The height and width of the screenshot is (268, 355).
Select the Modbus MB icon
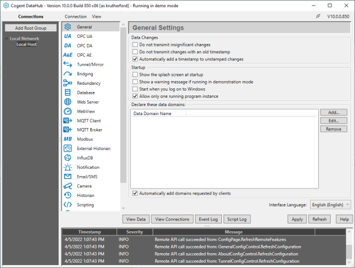pyautogui.click(x=67, y=139)
